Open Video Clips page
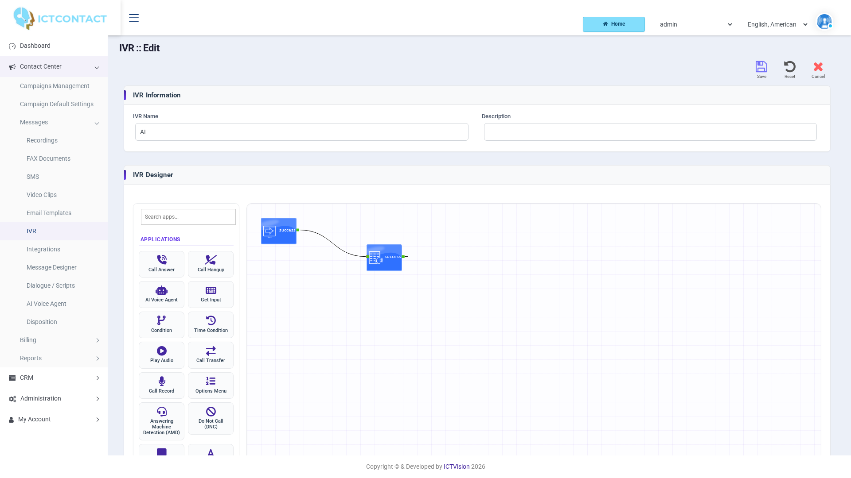Image resolution: width=851 pixels, height=478 pixels. 54,195
